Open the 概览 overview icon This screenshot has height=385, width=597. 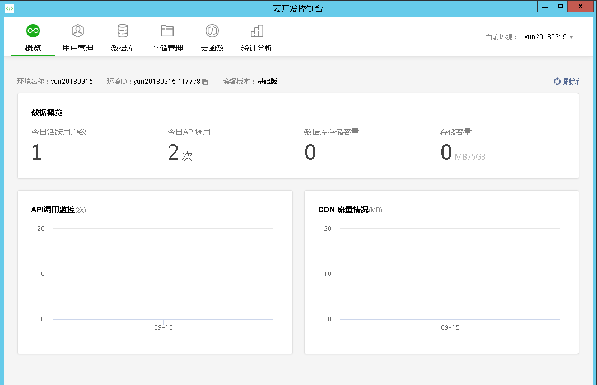(x=32, y=31)
